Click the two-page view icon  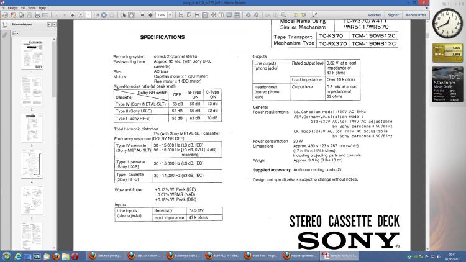(221, 15)
